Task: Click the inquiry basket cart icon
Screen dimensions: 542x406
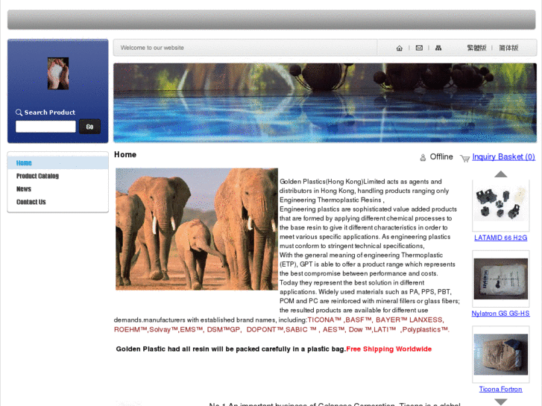Action: pos(465,158)
